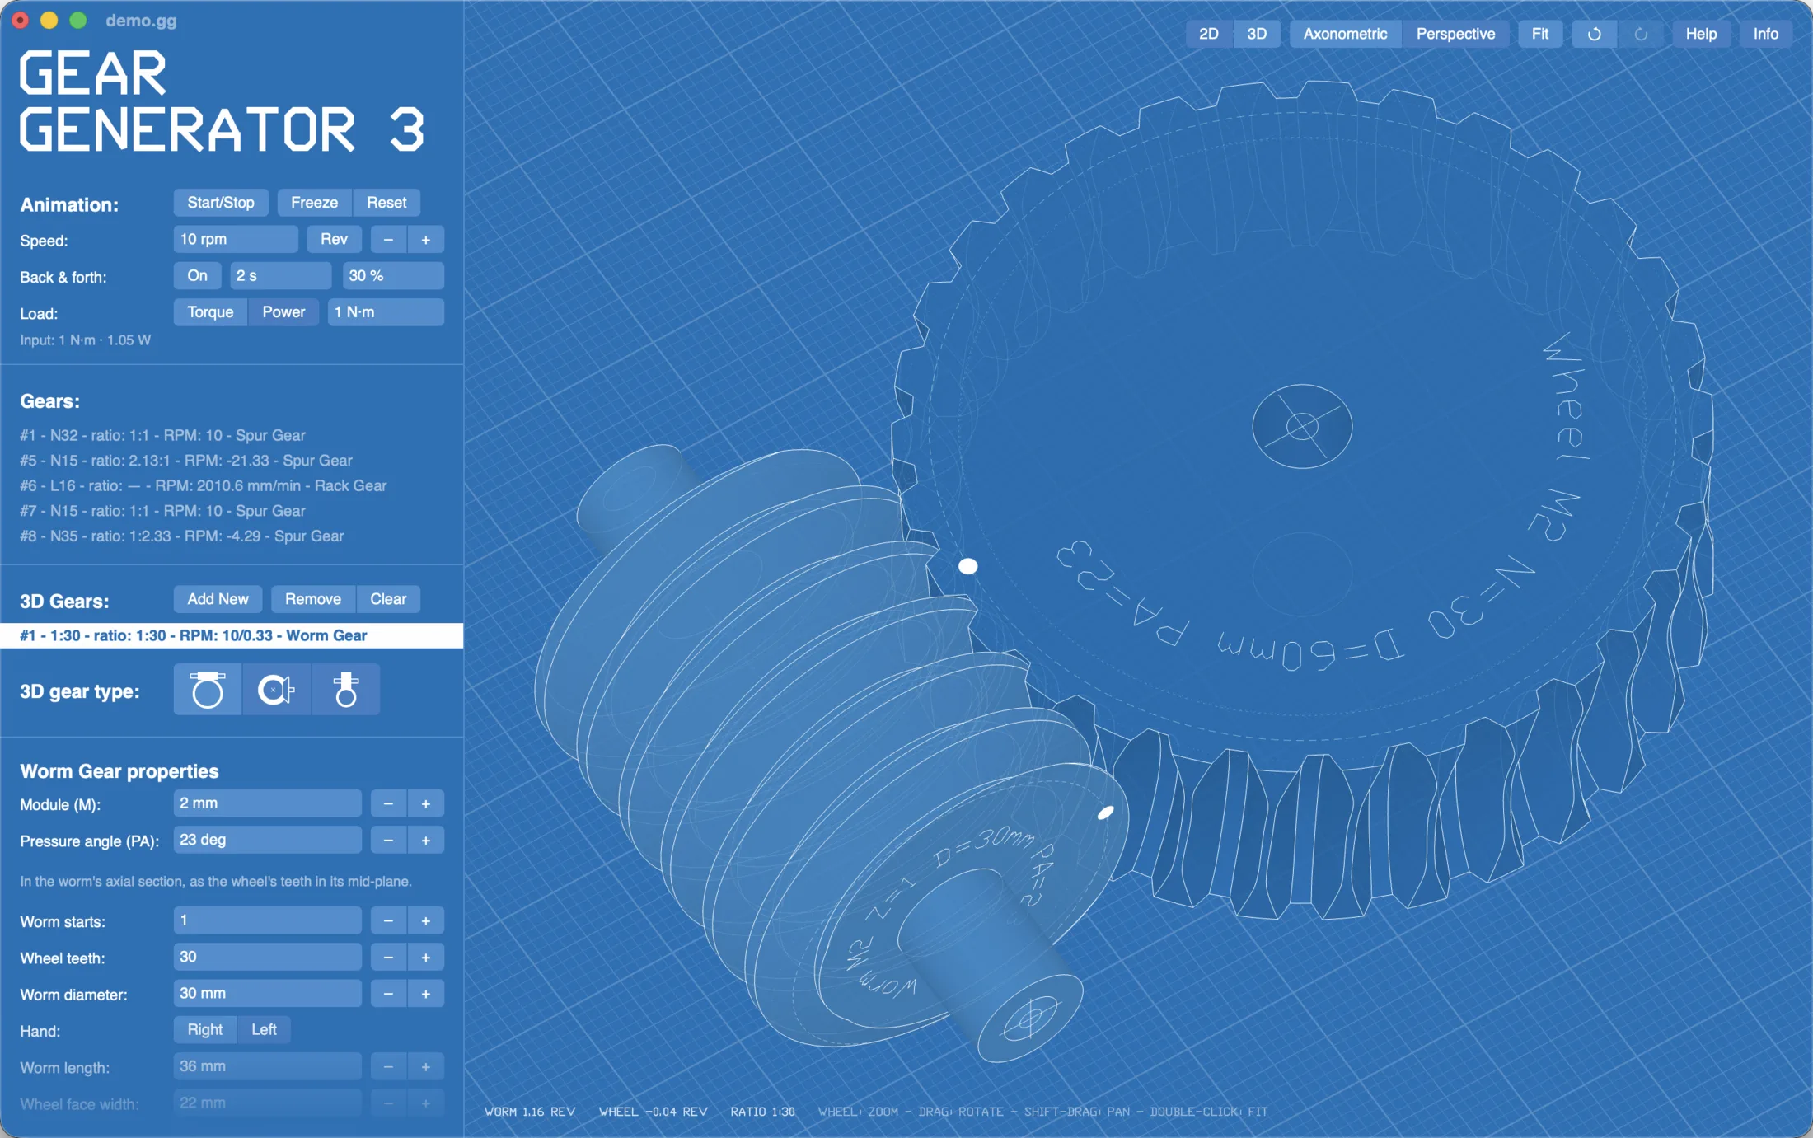Screen dimensions: 1813x1138
Task: Select the worm gear 3D type icon
Action: (208, 690)
